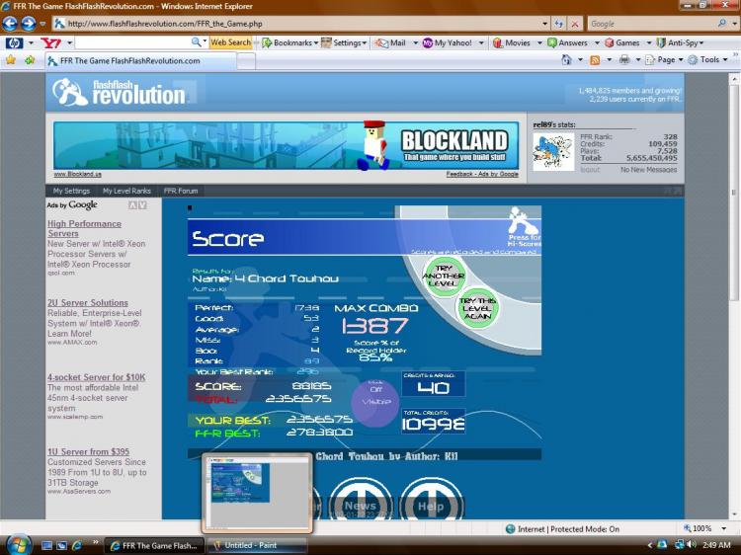Open My Level Ranks menu item
The width and height of the screenshot is (741, 555).
click(x=126, y=191)
